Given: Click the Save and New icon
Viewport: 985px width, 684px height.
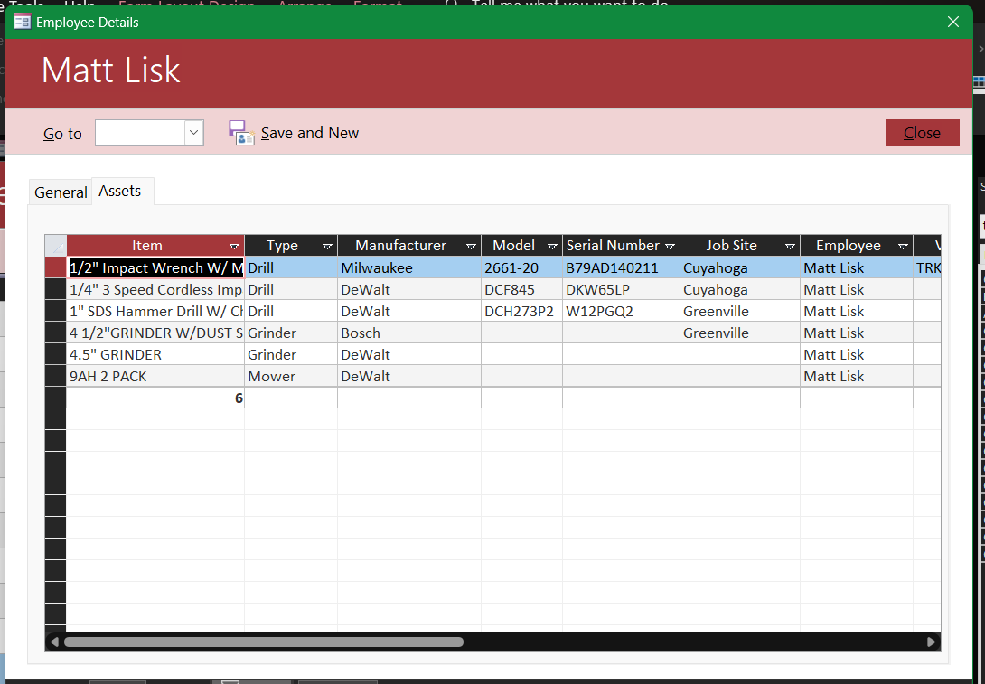Looking at the screenshot, I should coord(241,133).
